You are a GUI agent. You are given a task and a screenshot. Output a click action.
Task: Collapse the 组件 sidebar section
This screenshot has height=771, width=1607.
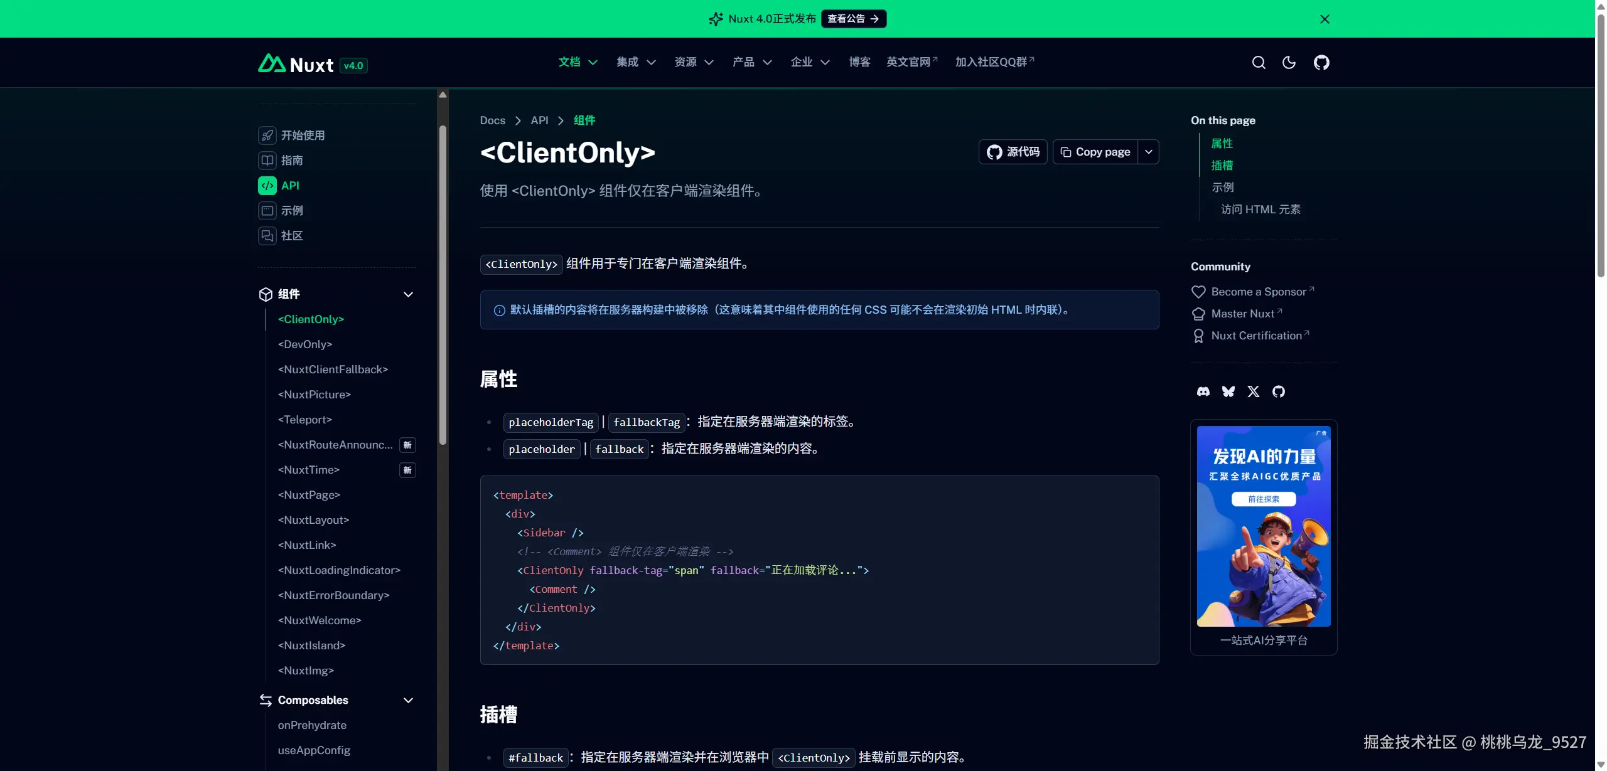[408, 294]
